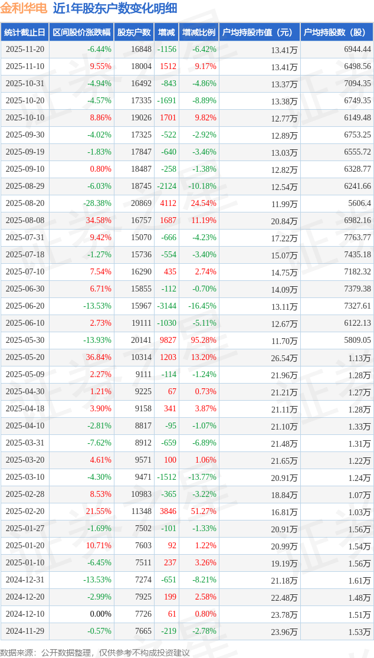Click the 区间股价涨跌幅 column header
Viewport: 374px width, 658px height.
tap(81, 32)
